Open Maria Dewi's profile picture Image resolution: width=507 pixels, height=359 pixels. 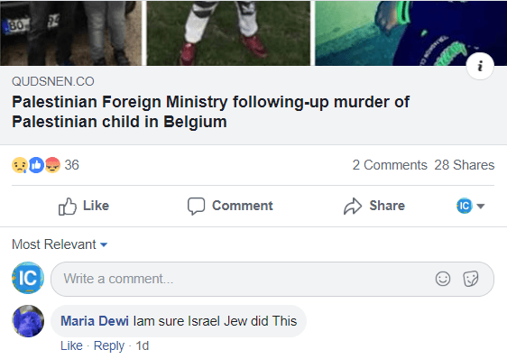28,321
